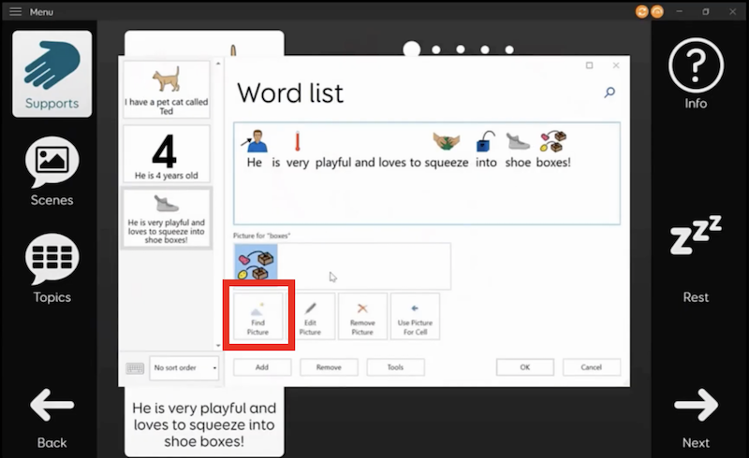Remove Picture from the word

[x=362, y=316]
